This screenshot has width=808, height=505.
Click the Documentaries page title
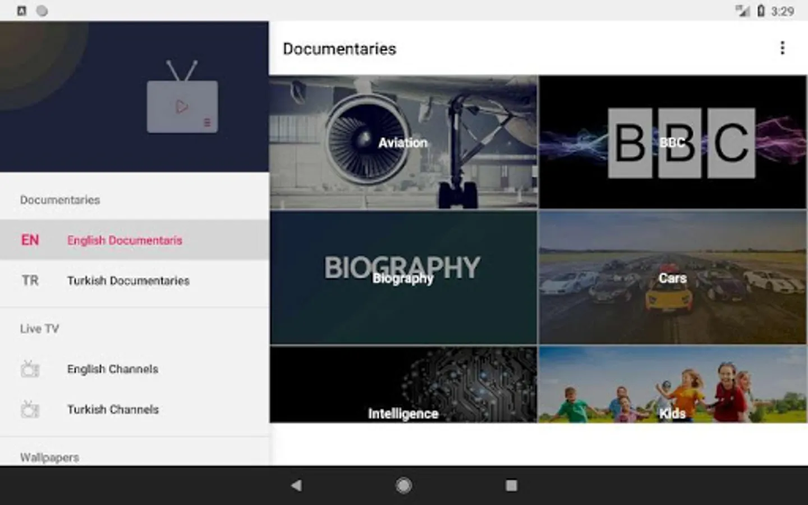339,49
